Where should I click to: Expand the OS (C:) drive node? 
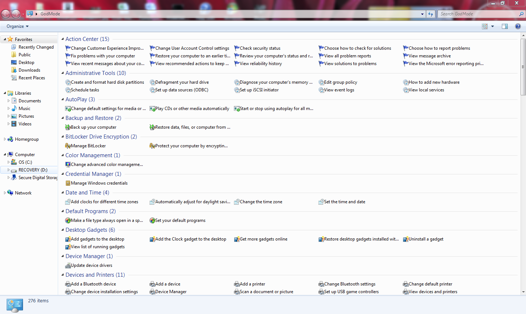[8, 162]
